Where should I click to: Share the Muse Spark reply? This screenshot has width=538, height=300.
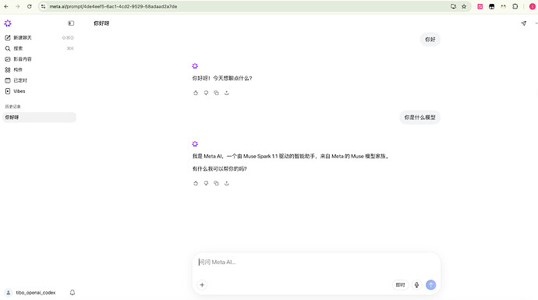[226, 183]
